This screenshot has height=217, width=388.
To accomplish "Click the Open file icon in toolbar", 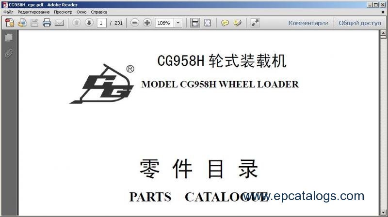I will (x=22, y=23).
